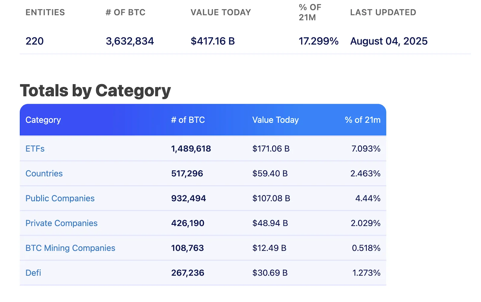The width and height of the screenshot is (481, 302).
Task: Open the BTC Mining Companies link
Action: coord(70,248)
